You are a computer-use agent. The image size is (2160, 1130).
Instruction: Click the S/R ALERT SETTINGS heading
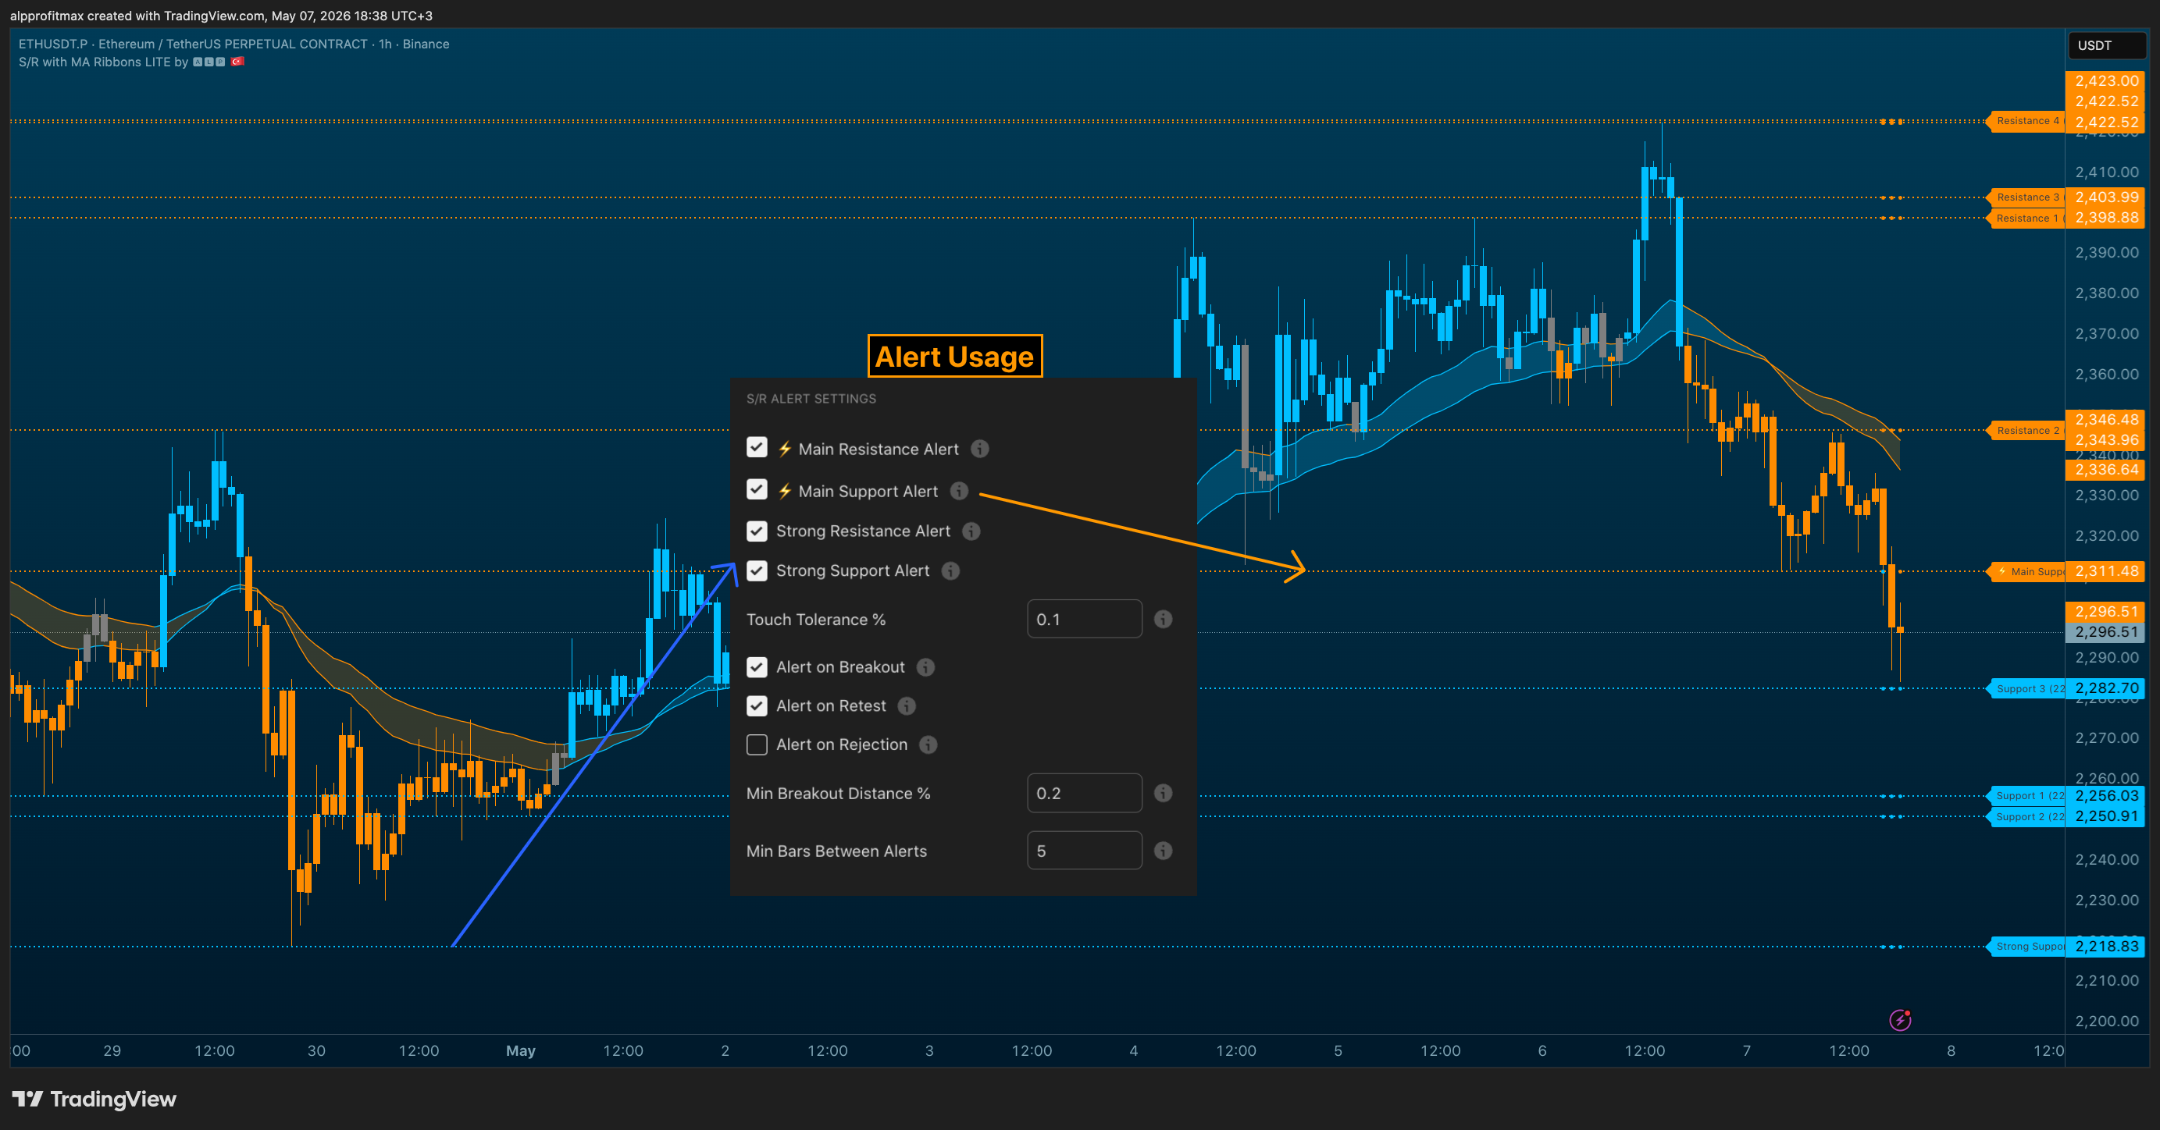(x=811, y=399)
